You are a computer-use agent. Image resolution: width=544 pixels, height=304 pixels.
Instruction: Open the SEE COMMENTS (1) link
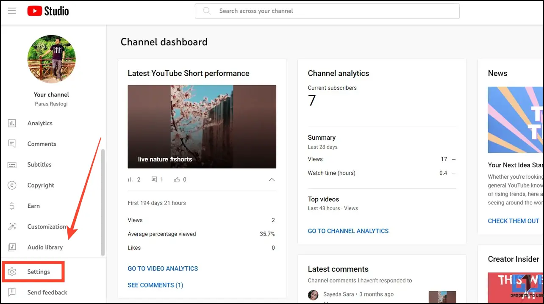click(x=155, y=285)
